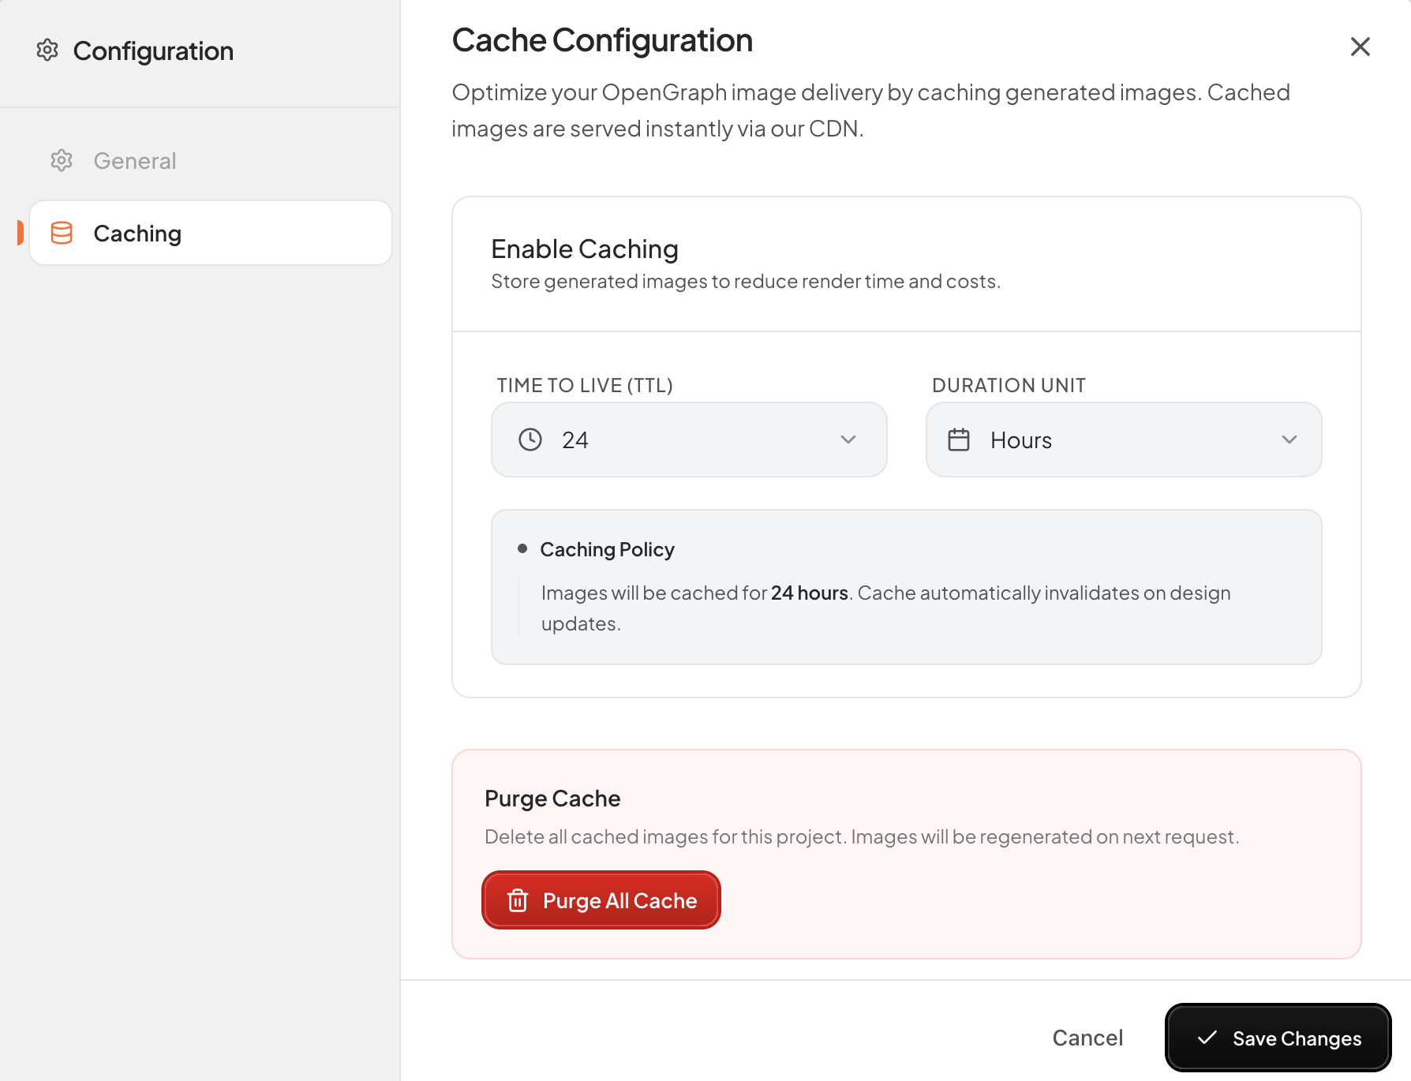Open the Hours duration unit dropdown
The width and height of the screenshot is (1411, 1081).
click(x=1123, y=440)
